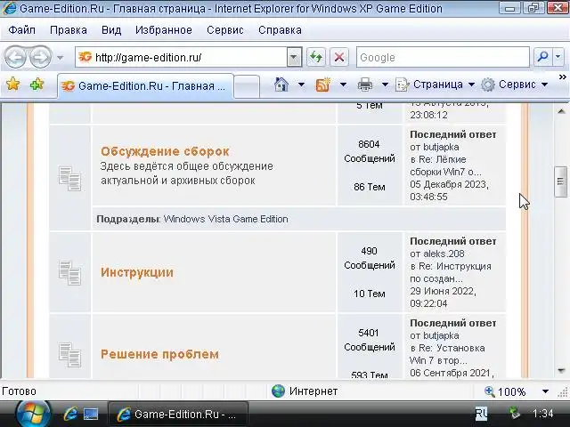Open the Обсуждение сборок forum
The width and height of the screenshot is (570, 427).
click(165, 151)
